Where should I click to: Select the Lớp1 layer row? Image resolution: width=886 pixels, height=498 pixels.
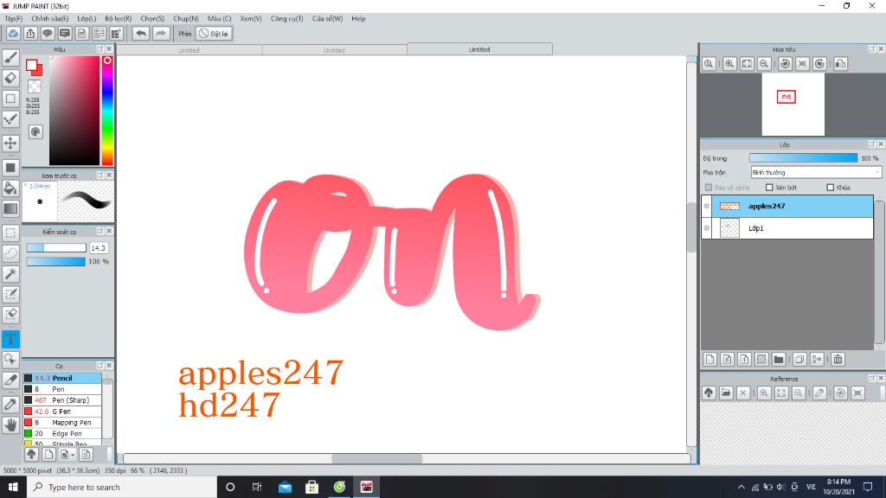tap(787, 228)
